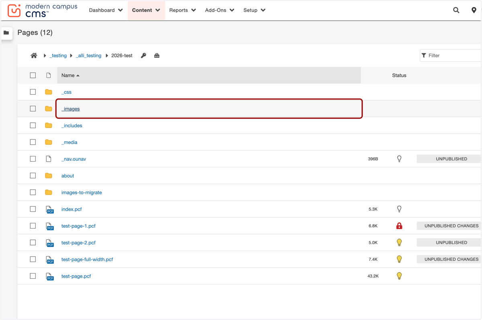This screenshot has width=482, height=320.
Task: Expand the Reports dropdown menu
Action: click(x=183, y=10)
